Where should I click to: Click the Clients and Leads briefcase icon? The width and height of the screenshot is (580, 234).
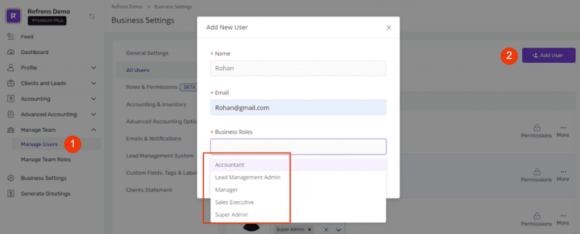(x=11, y=83)
